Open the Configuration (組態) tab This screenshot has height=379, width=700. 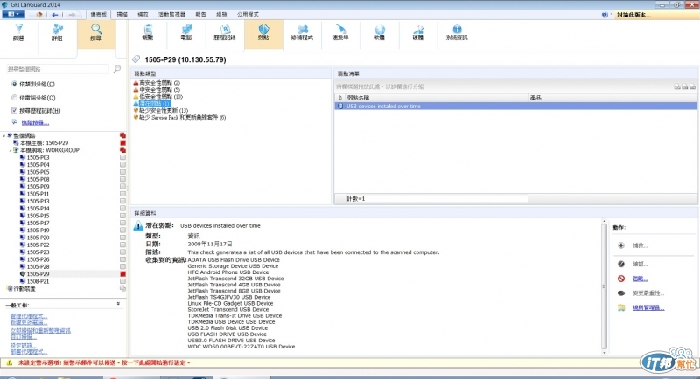coord(221,15)
